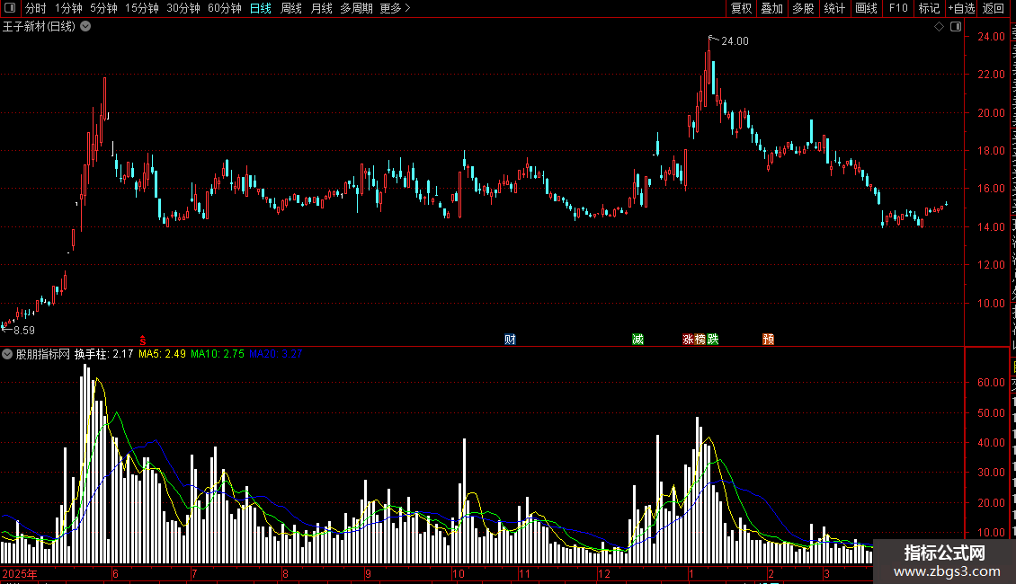Click the red S signal marker
1016x584 pixels.
click(143, 340)
